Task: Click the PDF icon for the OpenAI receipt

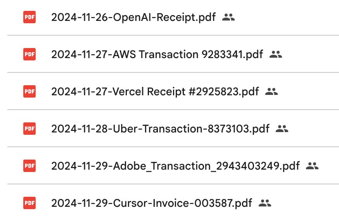Action: (29, 17)
